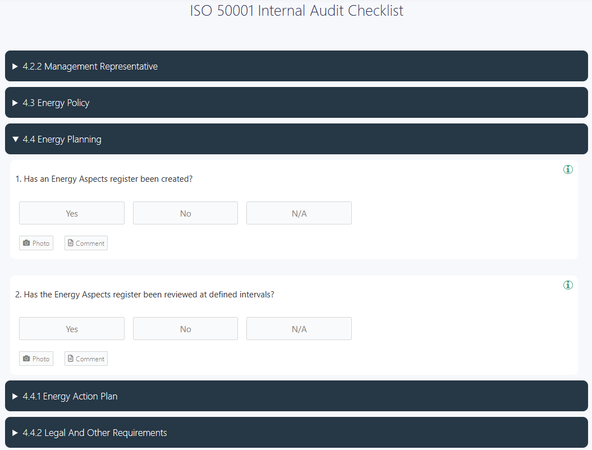Answer No to register reviewed at defined intervals

click(x=185, y=328)
